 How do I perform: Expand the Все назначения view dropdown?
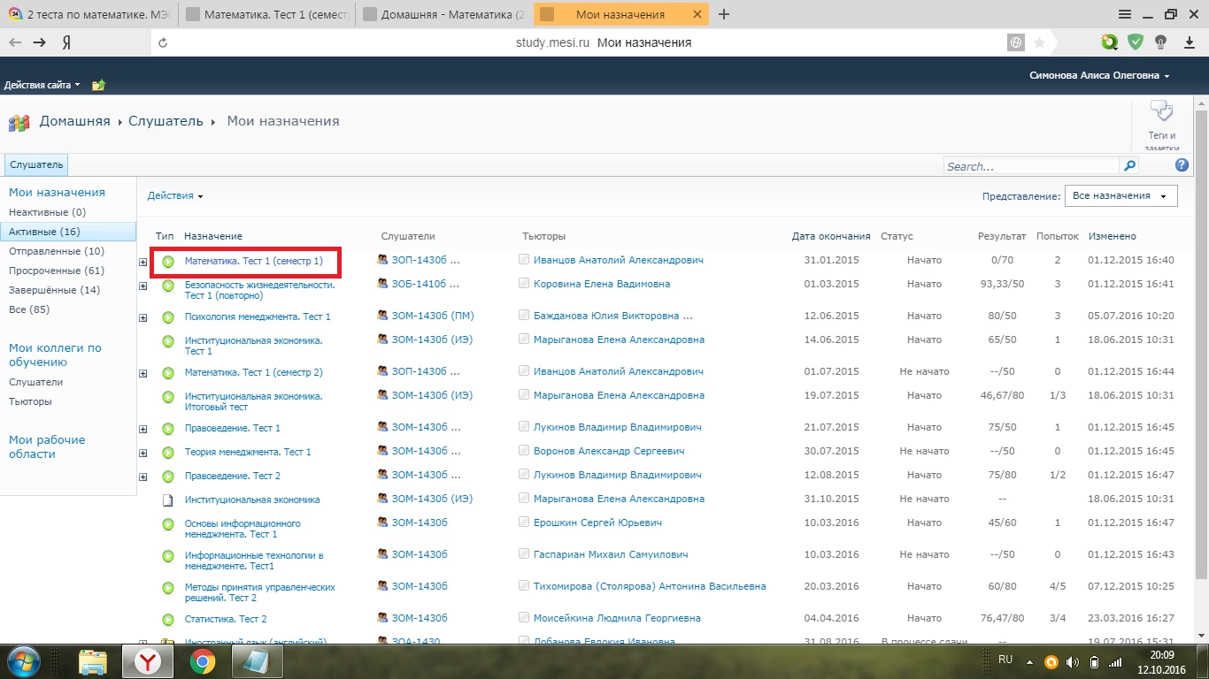[1120, 196]
